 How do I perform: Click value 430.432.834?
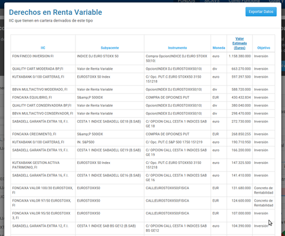point(241,97)
